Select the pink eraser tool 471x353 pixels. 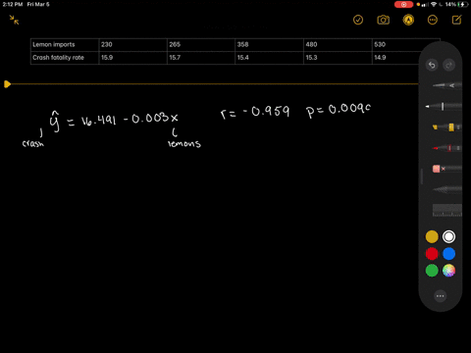tap(446, 169)
